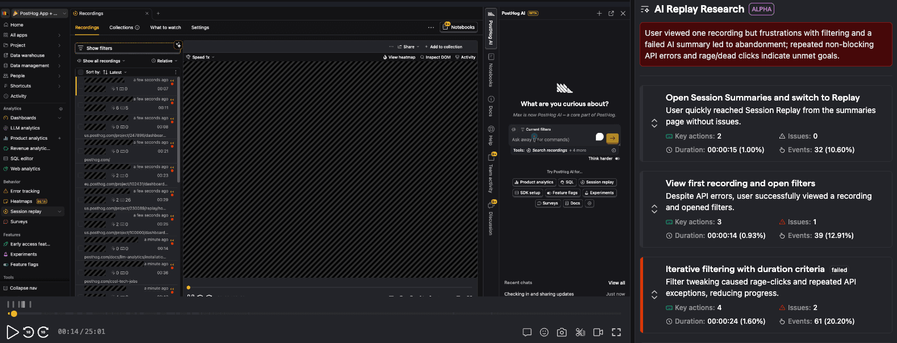Open the emoji reaction icon

pos(544,332)
